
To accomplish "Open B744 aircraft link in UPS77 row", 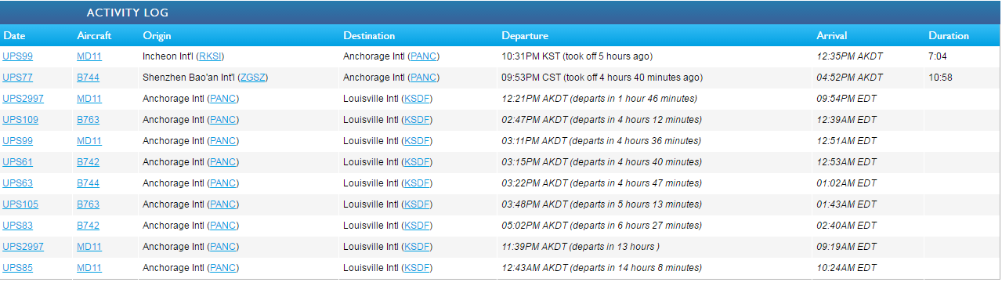I will coord(89,78).
